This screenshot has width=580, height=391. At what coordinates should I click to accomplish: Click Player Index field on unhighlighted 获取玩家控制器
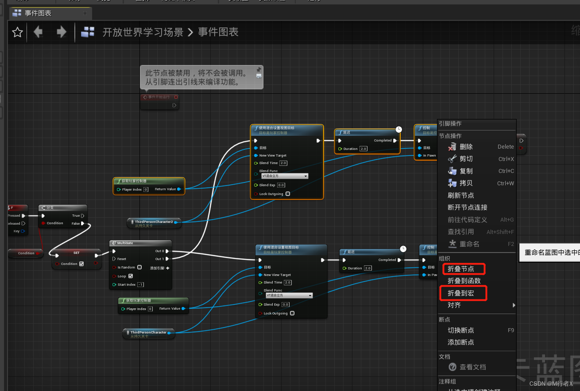click(x=150, y=309)
